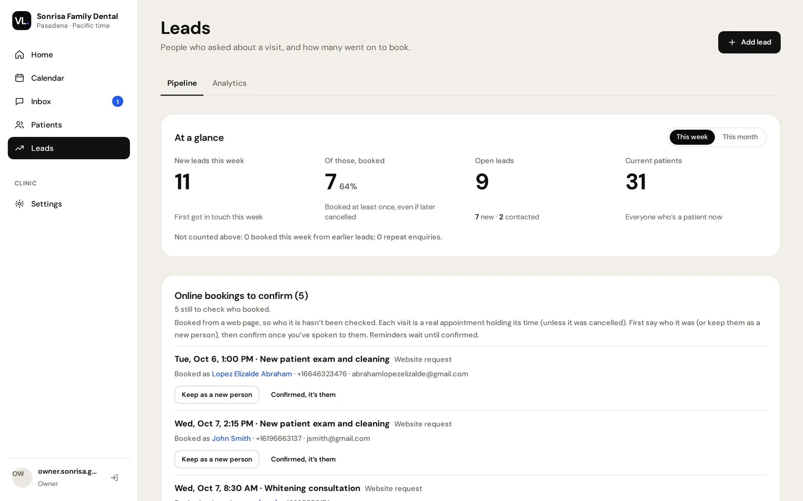The width and height of the screenshot is (803, 501).
Task: Keep John Smith as a new person
Action: click(217, 459)
